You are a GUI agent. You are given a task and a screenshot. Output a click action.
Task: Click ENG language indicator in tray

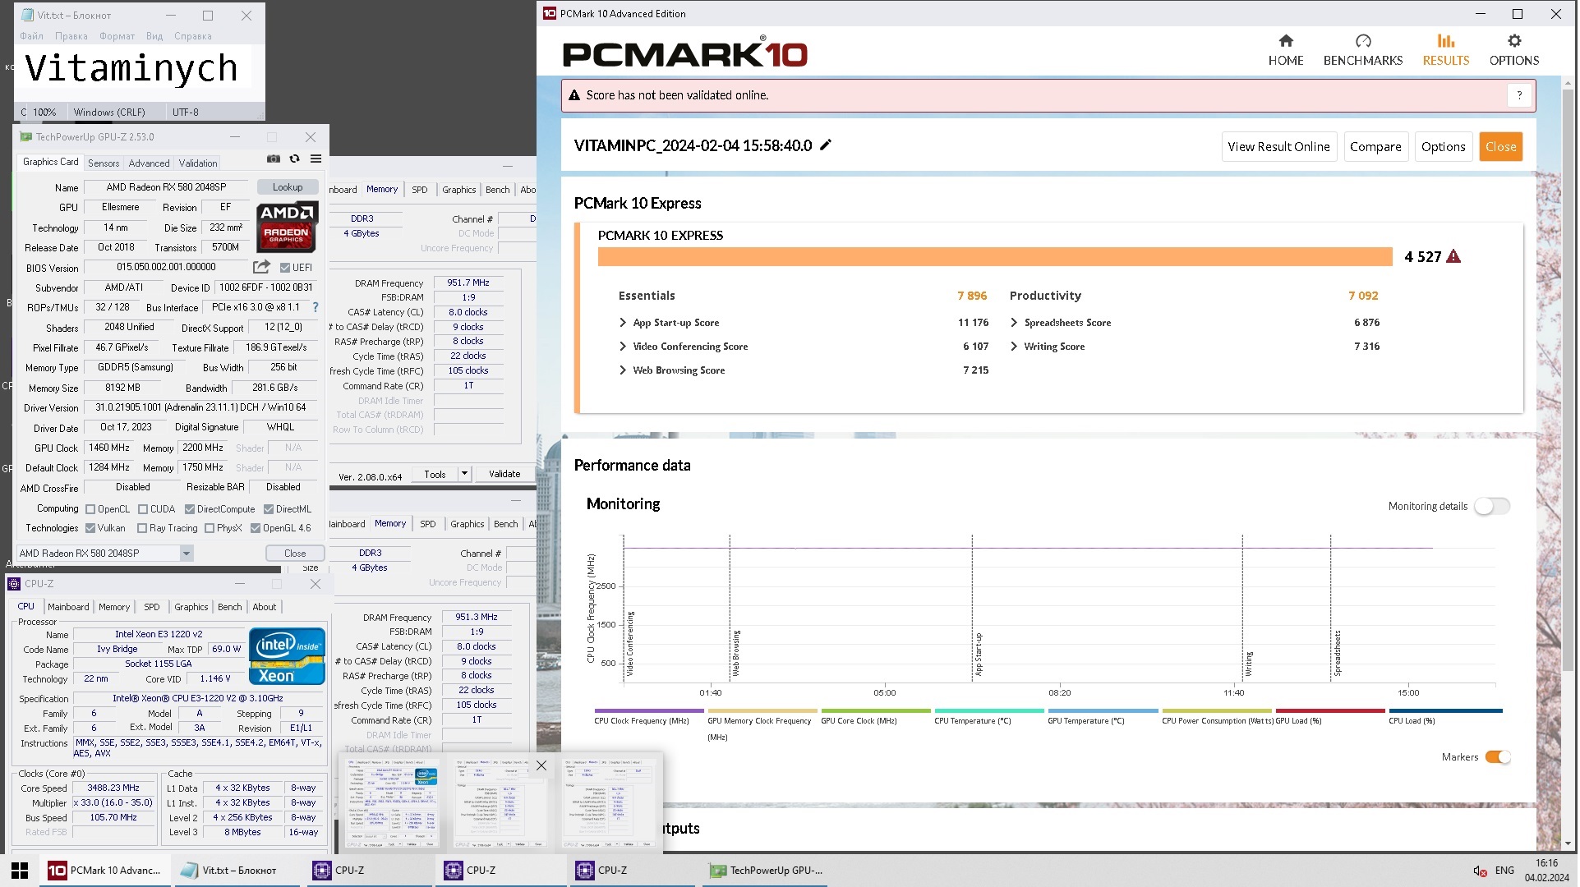[1506, 871]
